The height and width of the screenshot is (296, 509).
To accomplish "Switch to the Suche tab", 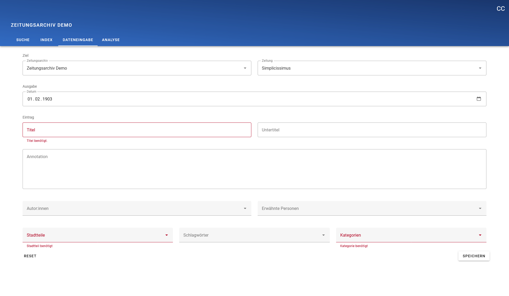I will 23,40.
